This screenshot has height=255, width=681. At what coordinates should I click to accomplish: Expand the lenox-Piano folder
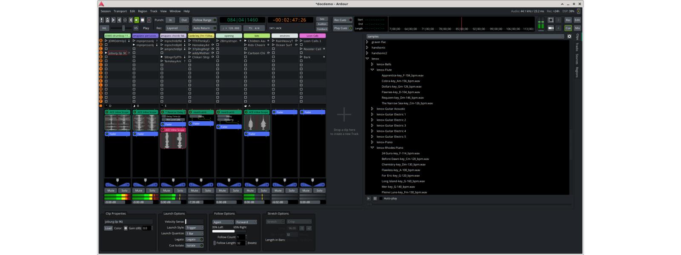(372, 142)
